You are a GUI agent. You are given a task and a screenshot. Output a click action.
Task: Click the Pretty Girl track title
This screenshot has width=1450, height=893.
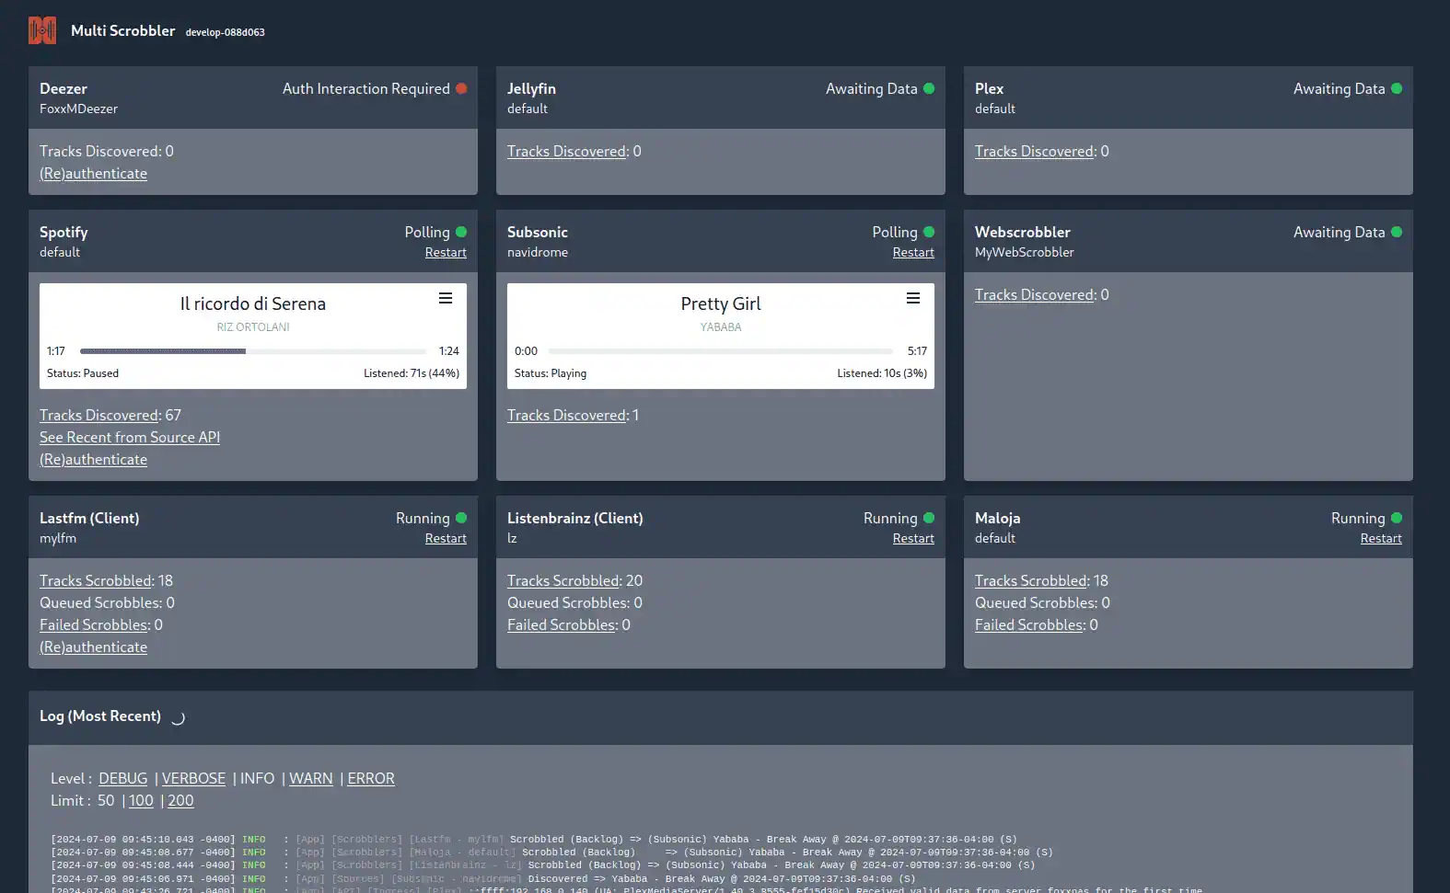[721, 303]
